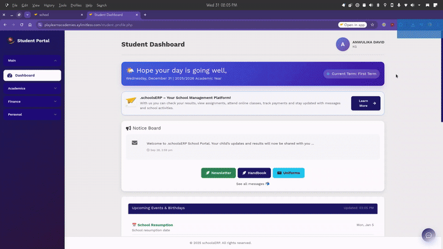Click the location pin icon in system tray
This screenshot has height=249, width=443.
click(385, 5)
